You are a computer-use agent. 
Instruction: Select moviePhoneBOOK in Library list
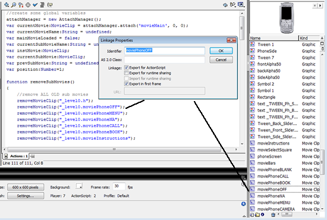point(285,183)
